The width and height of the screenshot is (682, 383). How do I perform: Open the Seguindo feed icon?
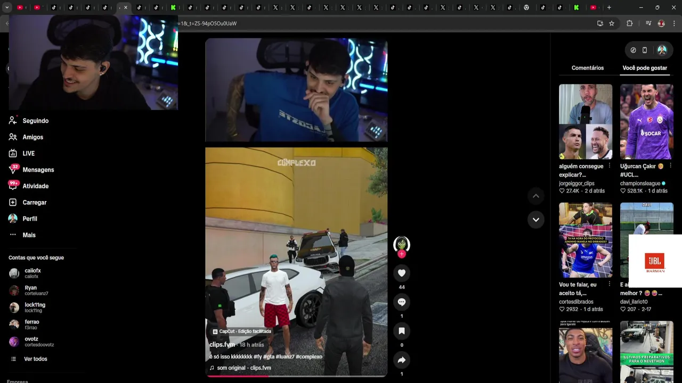(13, 121)
